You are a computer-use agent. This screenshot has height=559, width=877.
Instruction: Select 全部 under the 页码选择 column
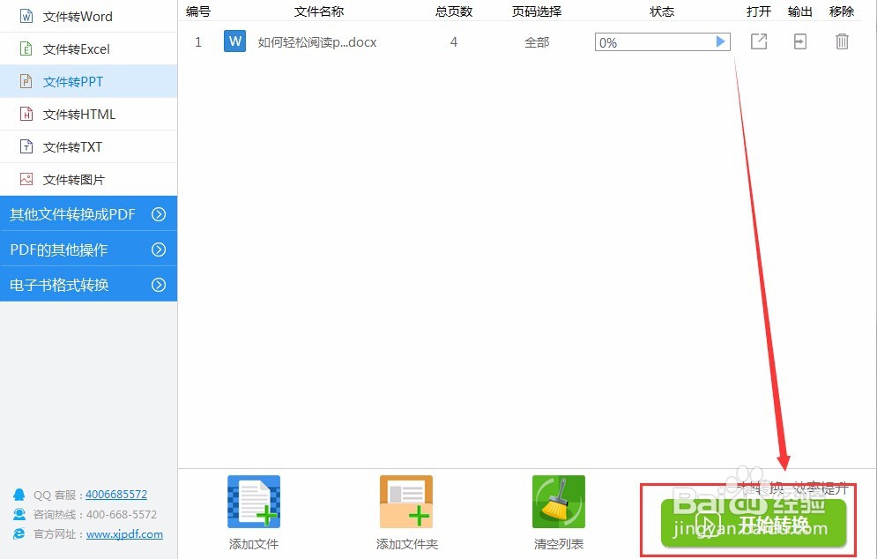pos(537,41)
